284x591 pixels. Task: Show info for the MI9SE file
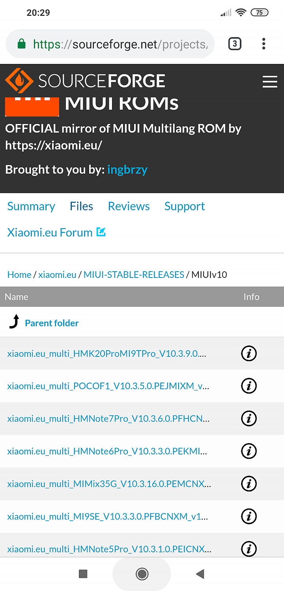coord(249,516)
